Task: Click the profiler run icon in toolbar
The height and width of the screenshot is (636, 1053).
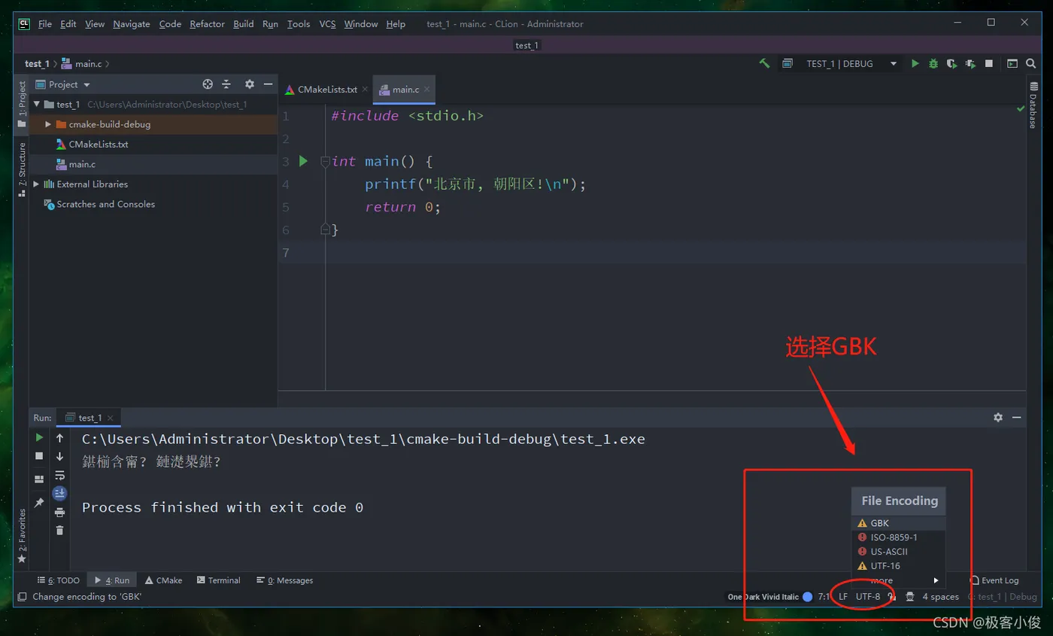Action: coord(970,64)
